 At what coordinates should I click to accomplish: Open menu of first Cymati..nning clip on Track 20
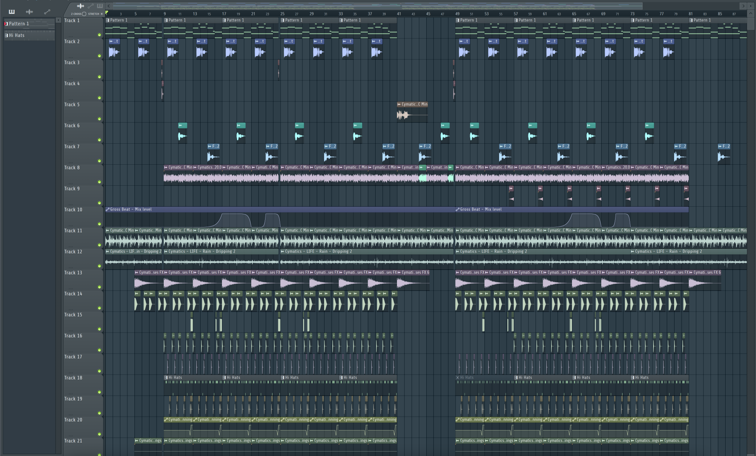166,420
